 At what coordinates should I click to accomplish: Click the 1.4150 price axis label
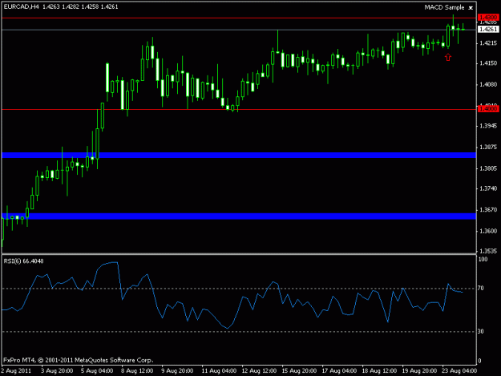tap(488, 63)
